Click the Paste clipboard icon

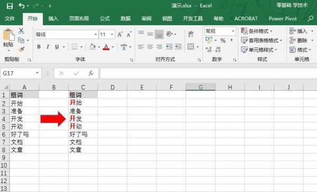(8, 35)
